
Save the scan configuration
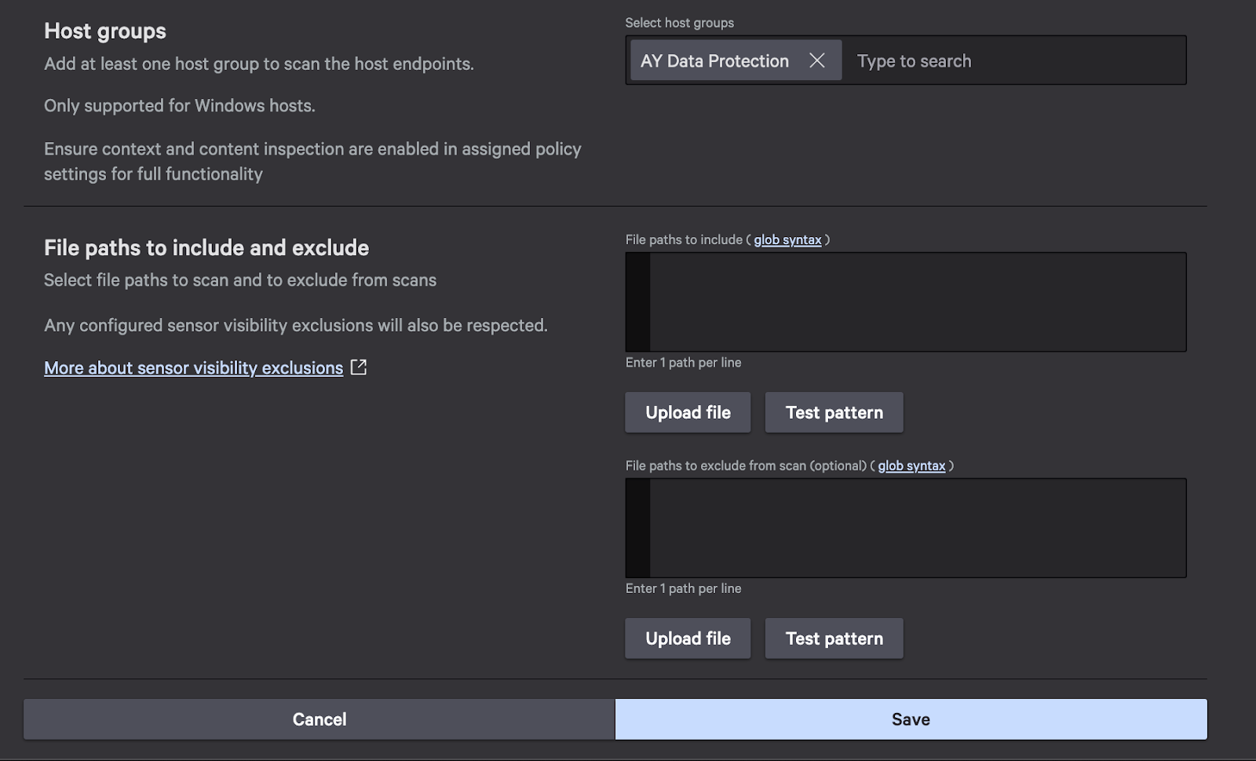[911, 719]
